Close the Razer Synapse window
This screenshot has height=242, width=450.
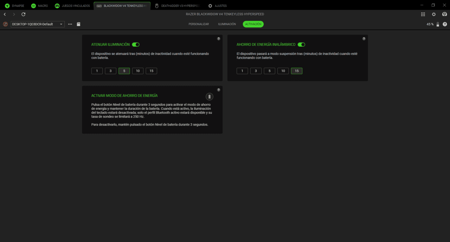[x=444, y=5]
